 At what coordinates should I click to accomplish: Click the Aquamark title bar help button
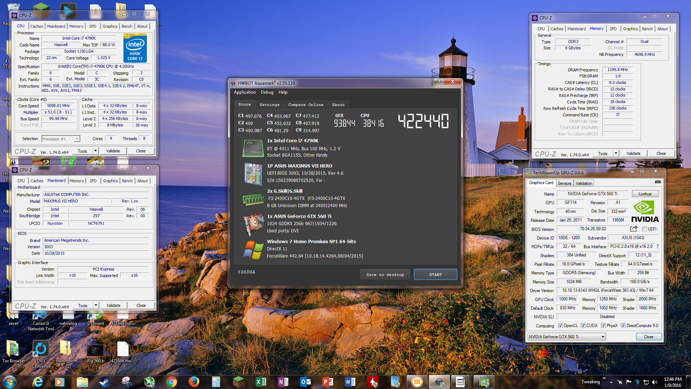(439, 81)
